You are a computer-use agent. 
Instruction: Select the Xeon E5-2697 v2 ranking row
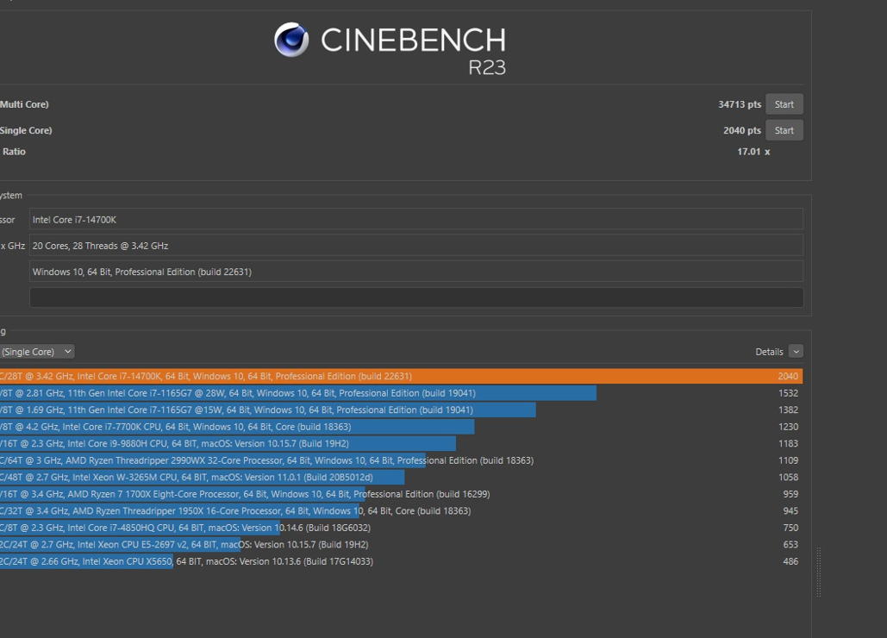tap(401, 544)
